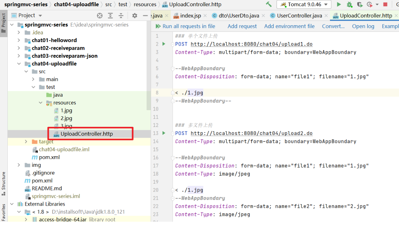Toggle the Structure tool window stripe
The image size is (399, 225).
click(x=4, y=181)
